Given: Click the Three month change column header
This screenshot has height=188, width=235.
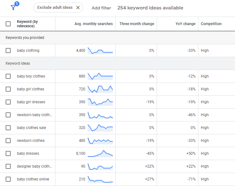Looking at the screenshot, I should pos(137,24).
